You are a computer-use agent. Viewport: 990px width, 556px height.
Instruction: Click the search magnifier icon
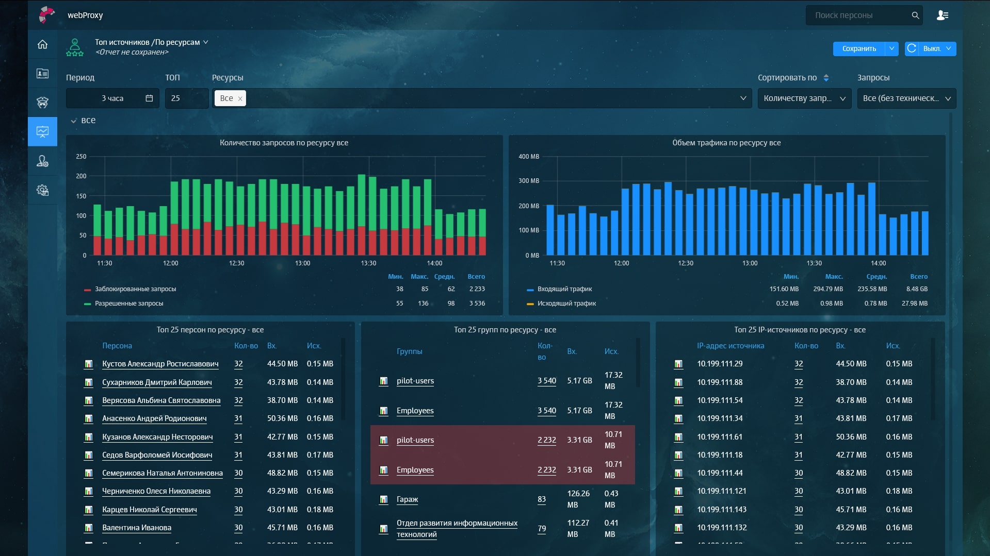pos(915,15)
